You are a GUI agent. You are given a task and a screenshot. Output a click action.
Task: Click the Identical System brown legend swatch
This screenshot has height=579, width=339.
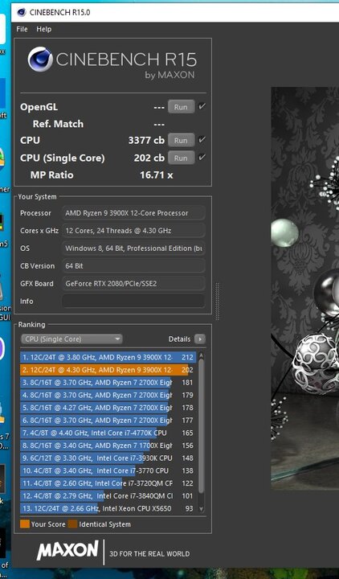point(72,524)
